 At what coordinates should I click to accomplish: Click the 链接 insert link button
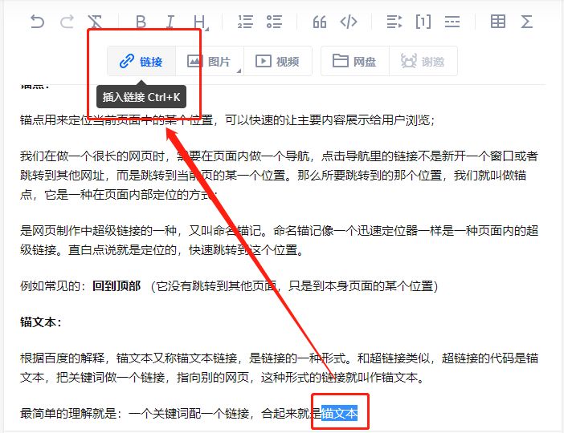coord(141,61)
